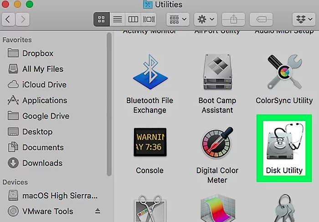Click the sidebar scrollbar

(x=109, y=104)
